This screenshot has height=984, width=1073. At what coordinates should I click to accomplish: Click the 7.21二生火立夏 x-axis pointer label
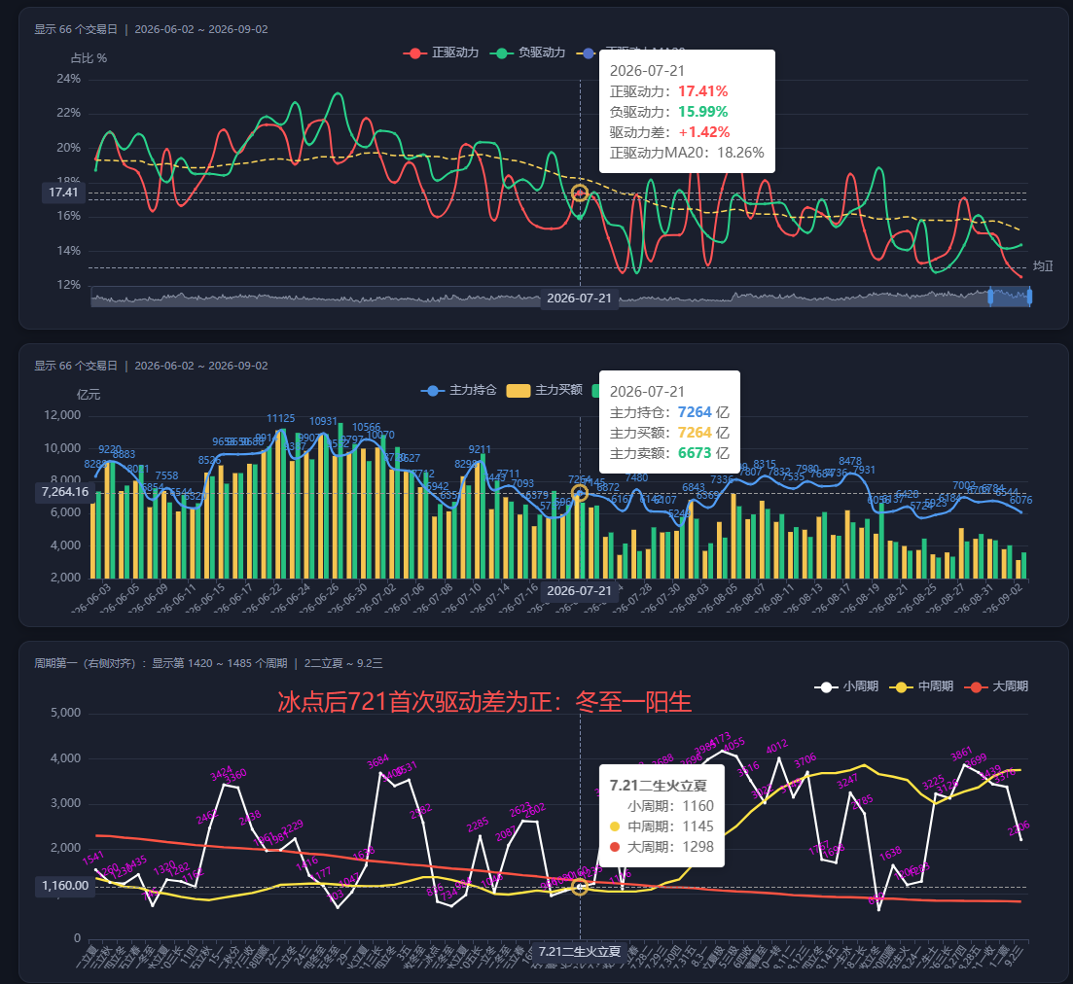pyautogui.click(x=580, y=952)
